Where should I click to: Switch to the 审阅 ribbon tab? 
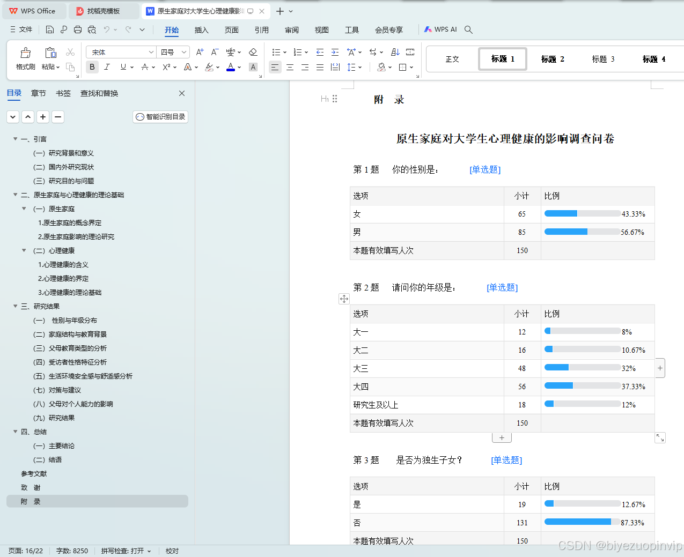click(x=291, y=30)
